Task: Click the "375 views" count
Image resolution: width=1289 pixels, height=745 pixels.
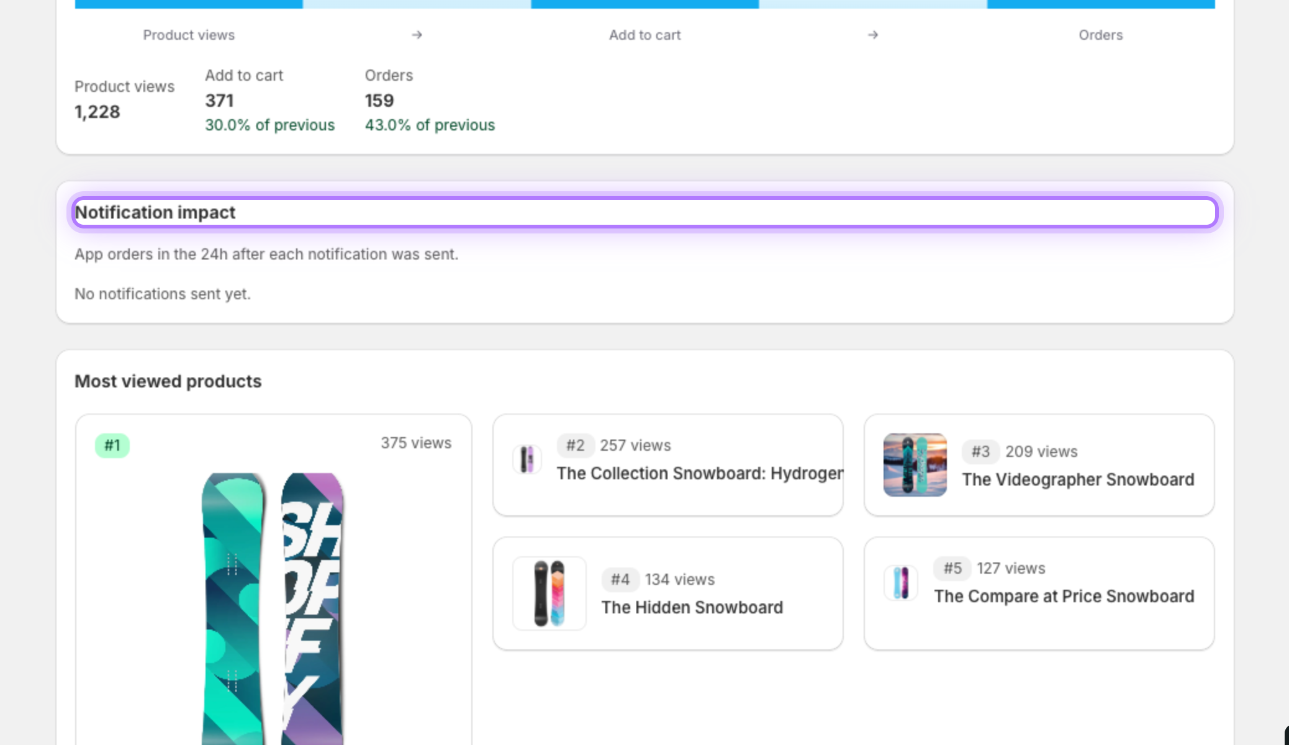Action: (x=416, y=443)
